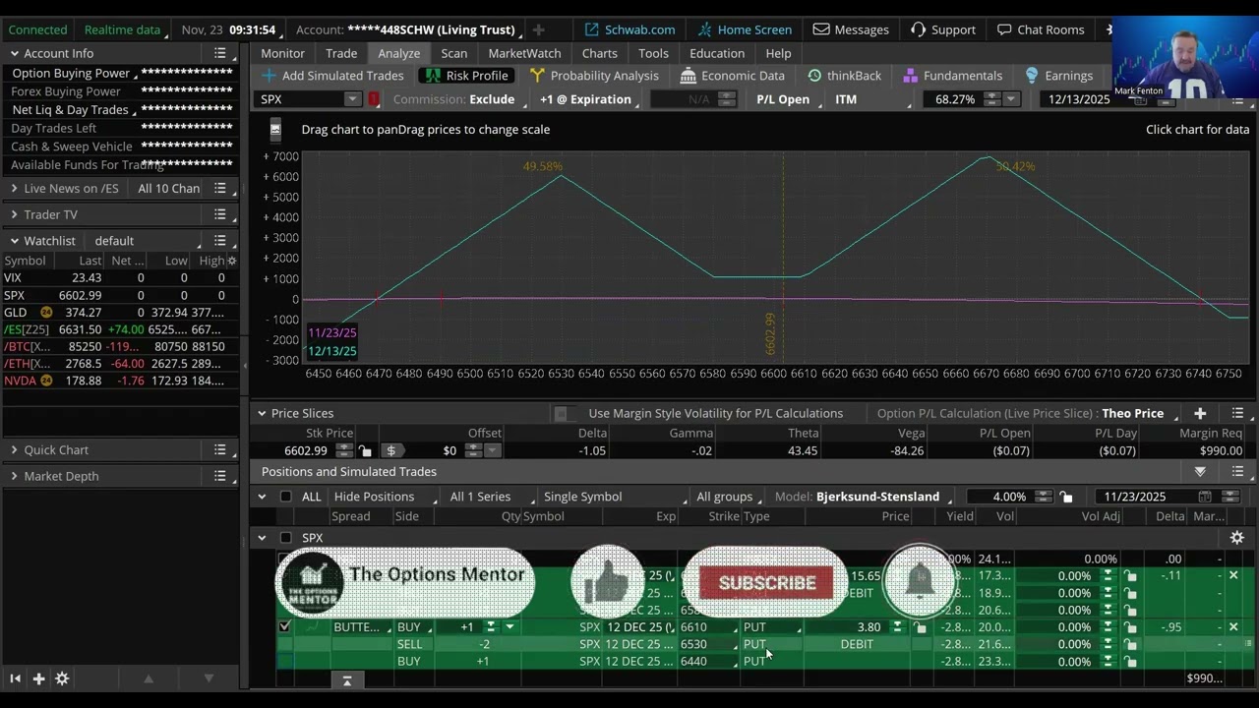Open Earnings analysis
This screenshot has height=708, width=1259.
[x=1058, y=76]
